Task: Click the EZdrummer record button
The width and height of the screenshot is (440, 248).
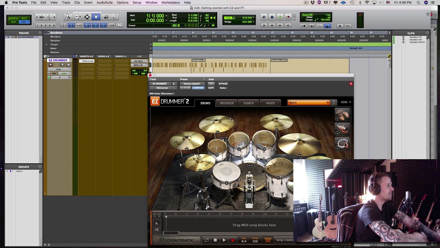Action: click(x=233, y=240)
